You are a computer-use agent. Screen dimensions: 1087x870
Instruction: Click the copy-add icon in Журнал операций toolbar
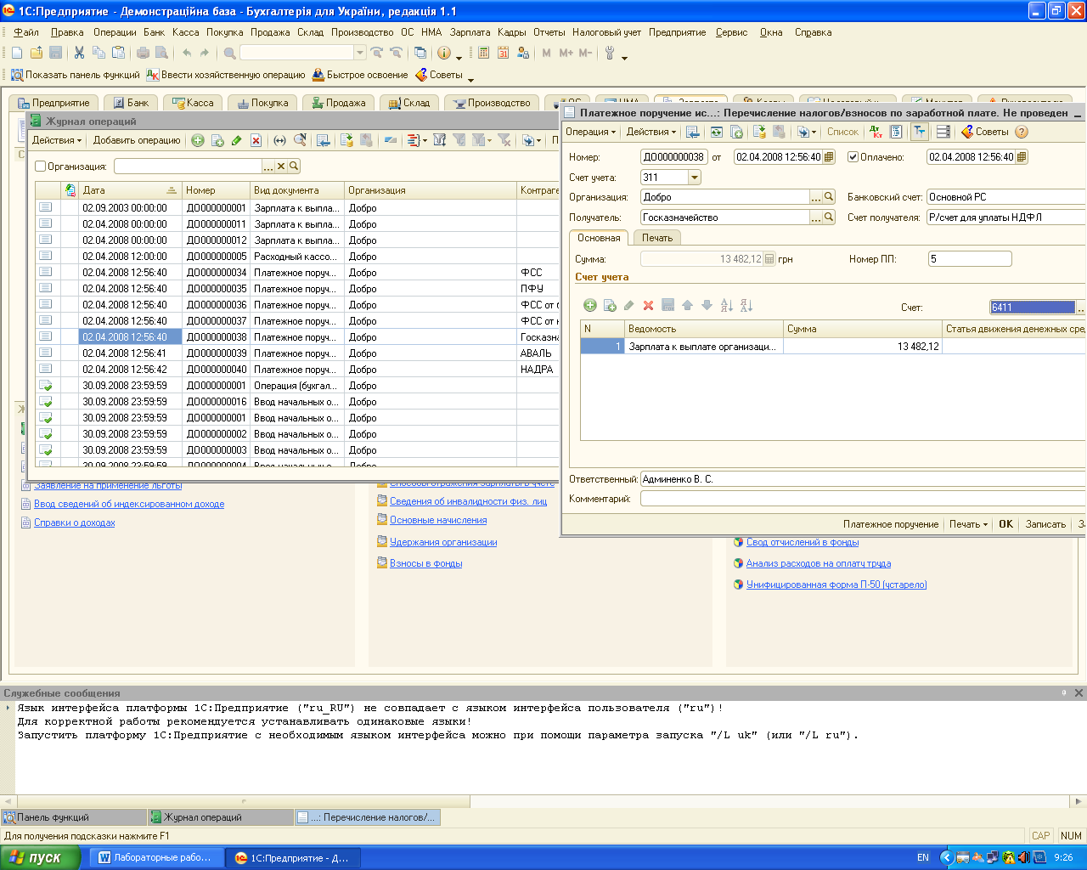[217, 140]
